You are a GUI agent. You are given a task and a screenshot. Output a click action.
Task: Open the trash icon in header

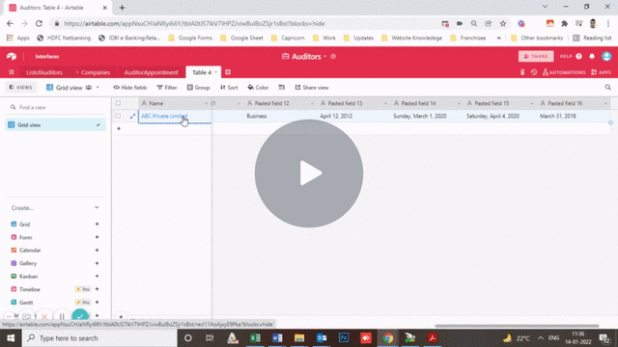[x=522, y=72]
